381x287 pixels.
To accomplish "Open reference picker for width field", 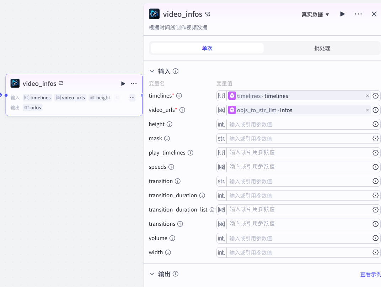I will click(x=375, y=252).
